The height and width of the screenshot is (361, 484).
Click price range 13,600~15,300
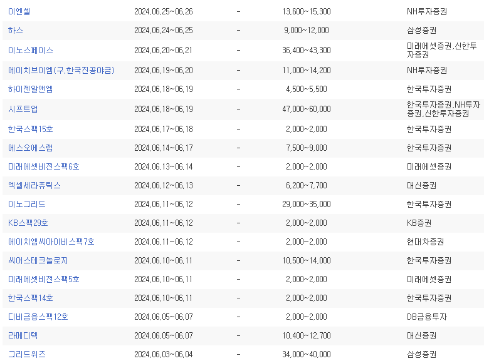coord(307,12)
